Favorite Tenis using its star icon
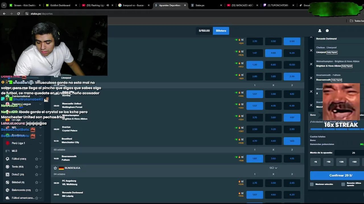Screen dimensions: 364x204 [x=36, y=167]
